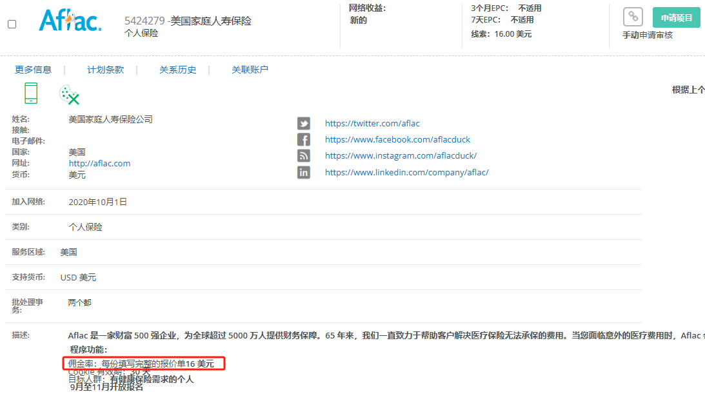Open the 更多信息 tab
The image size is (705, 401).
pos(34,70)
